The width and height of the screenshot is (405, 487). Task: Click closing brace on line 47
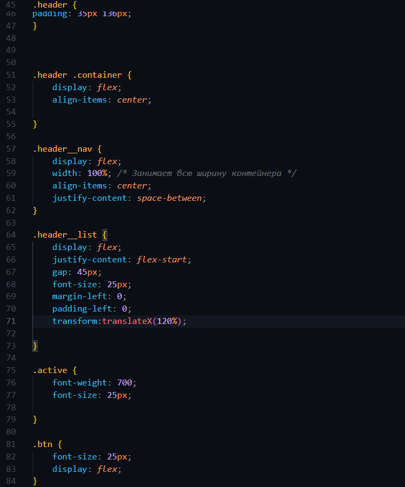point(35,26)
